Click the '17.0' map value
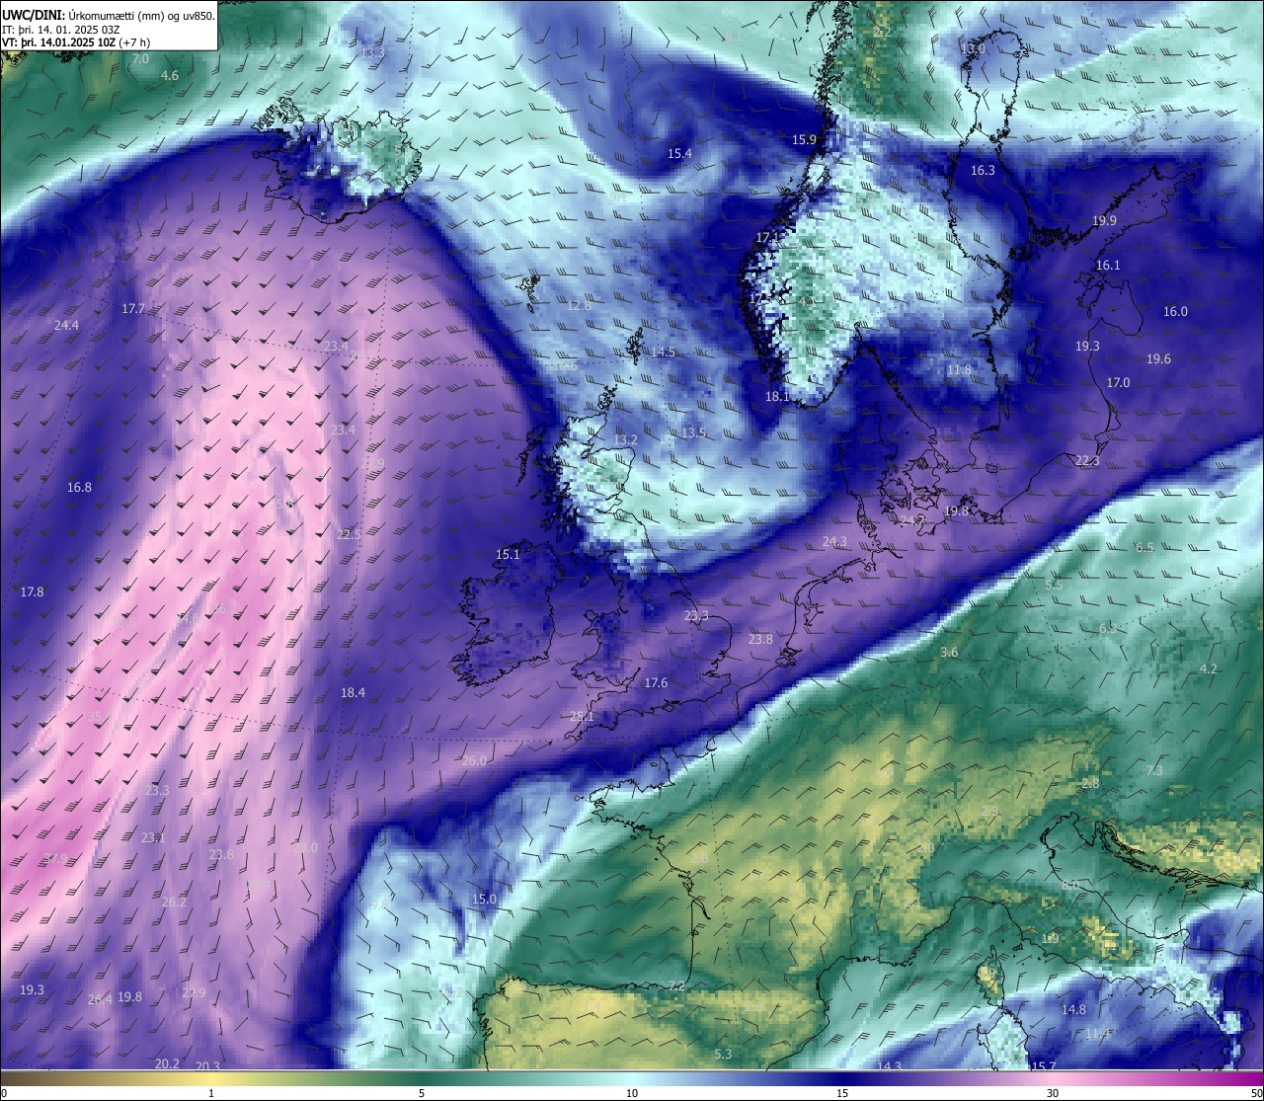The image size is (1264, 1101). (x=1118, y=382)
